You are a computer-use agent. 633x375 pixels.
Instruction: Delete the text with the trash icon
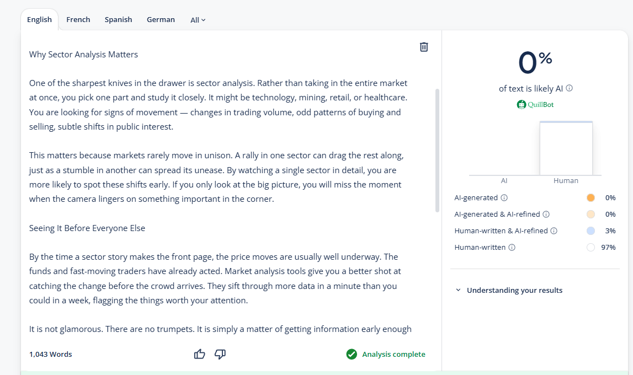click(423, 47)
